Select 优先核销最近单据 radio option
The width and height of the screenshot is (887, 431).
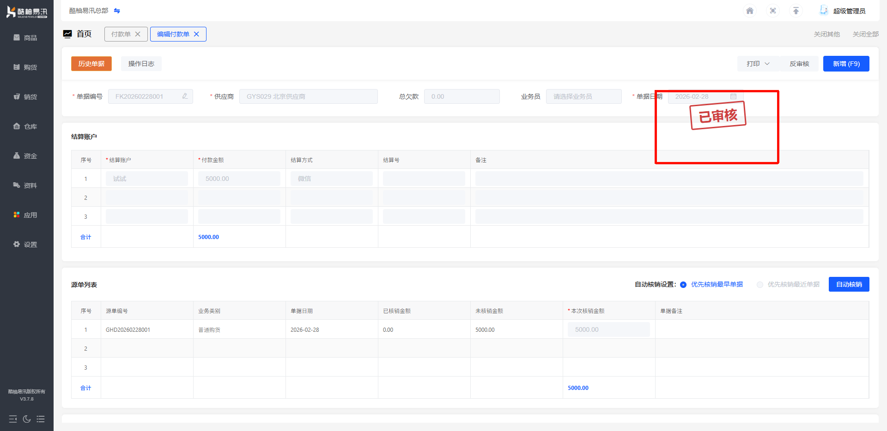pyautogui.click(x=760, y=285)
